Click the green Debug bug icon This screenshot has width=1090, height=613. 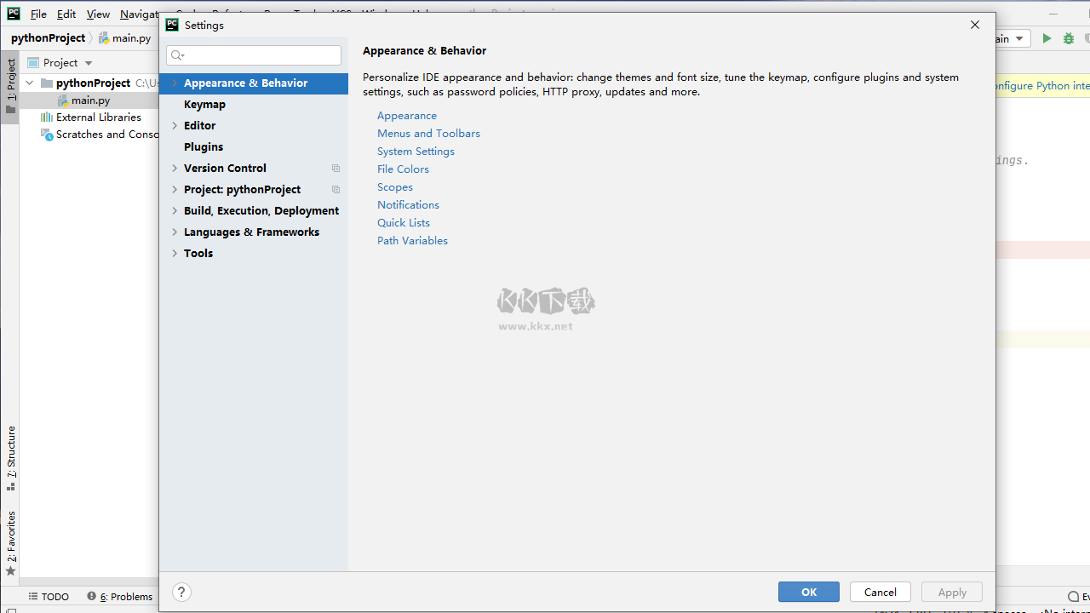tap(1068, 38)
